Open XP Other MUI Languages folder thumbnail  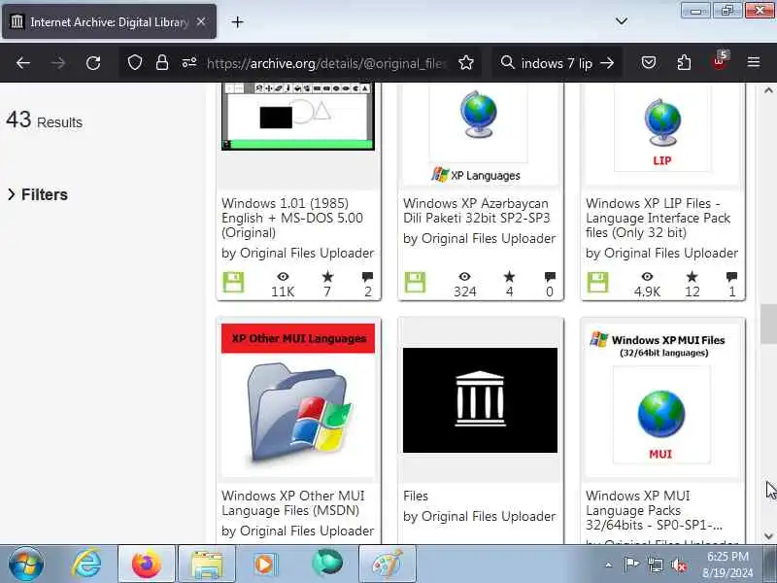coord(298,400)
